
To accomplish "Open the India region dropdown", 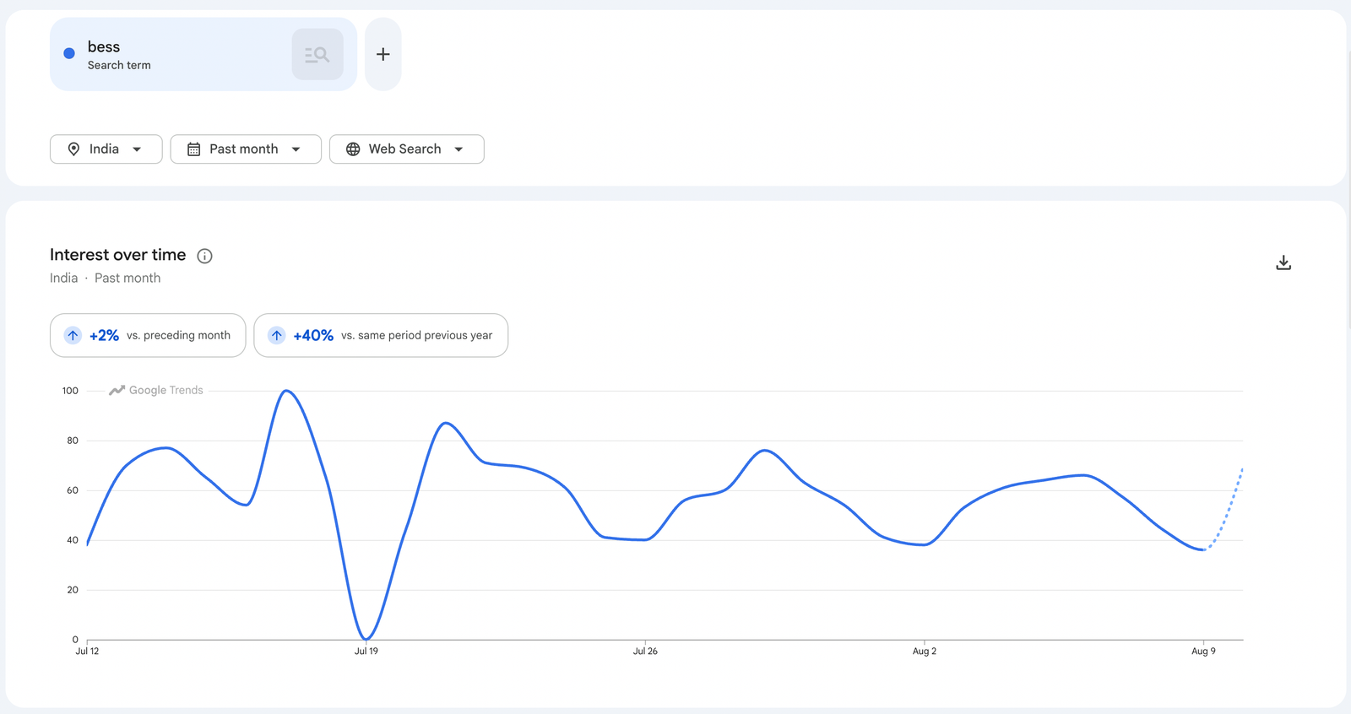I will click(106, 149).
